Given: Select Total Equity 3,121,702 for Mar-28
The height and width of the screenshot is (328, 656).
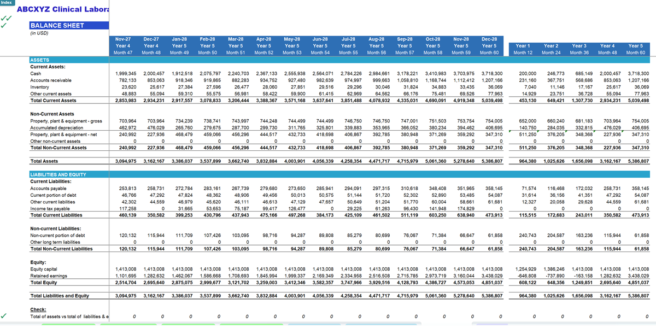Looking at the screenshot, I should 239,283.
